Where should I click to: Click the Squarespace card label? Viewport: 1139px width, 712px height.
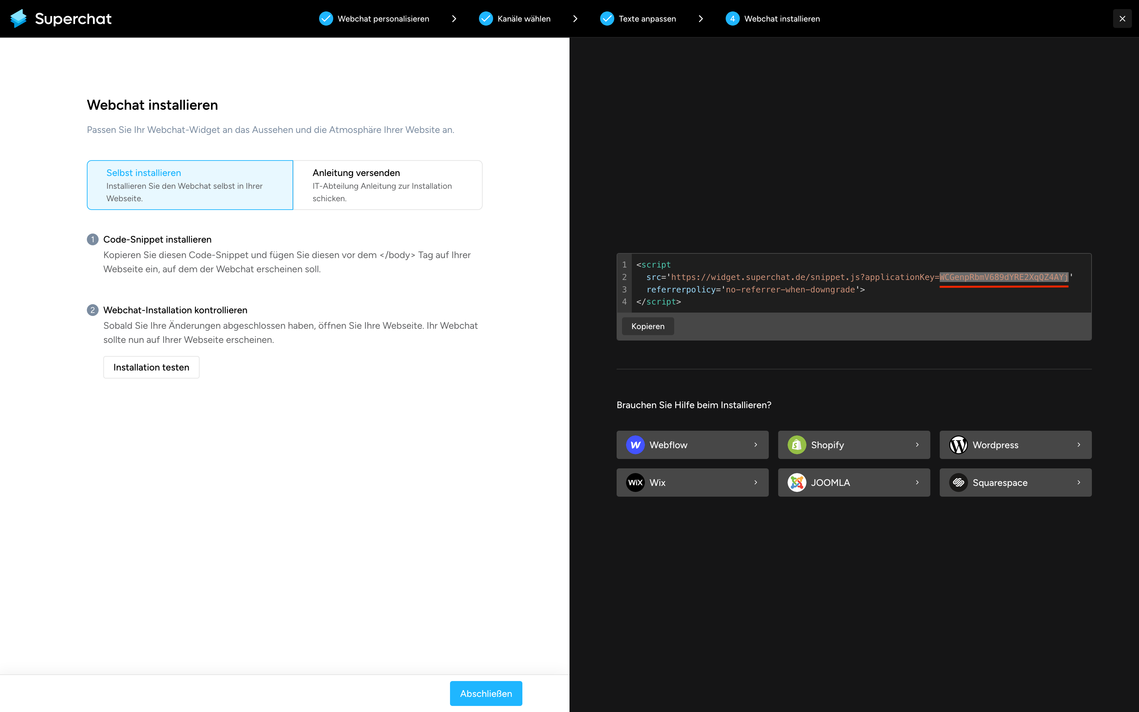click(x=1000, y=483)
